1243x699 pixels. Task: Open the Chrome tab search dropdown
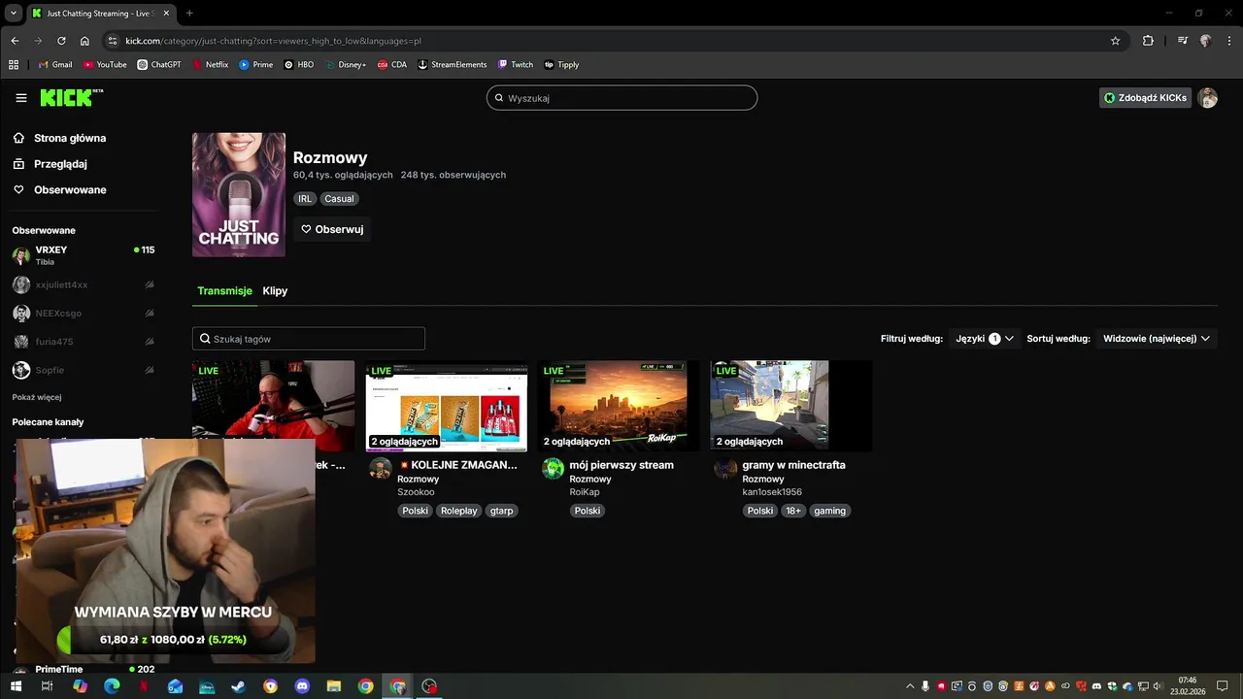pos(14,14)
